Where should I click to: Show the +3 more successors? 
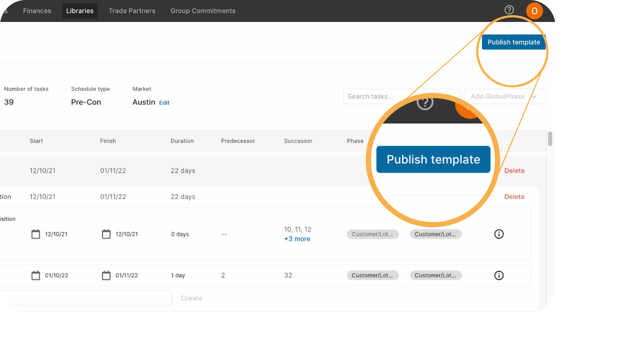297,239
